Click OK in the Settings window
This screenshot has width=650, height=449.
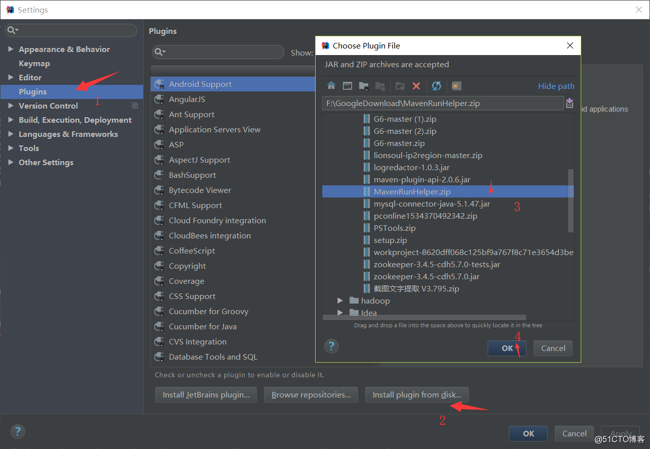529,433
